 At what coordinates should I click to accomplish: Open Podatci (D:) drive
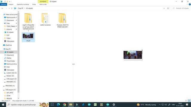click(x=10, y=76)
